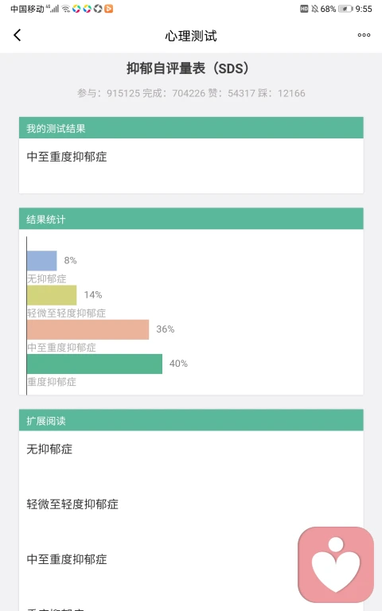Tap the 扩展阅读 section header
382x611 pixels.
(191, 420)
